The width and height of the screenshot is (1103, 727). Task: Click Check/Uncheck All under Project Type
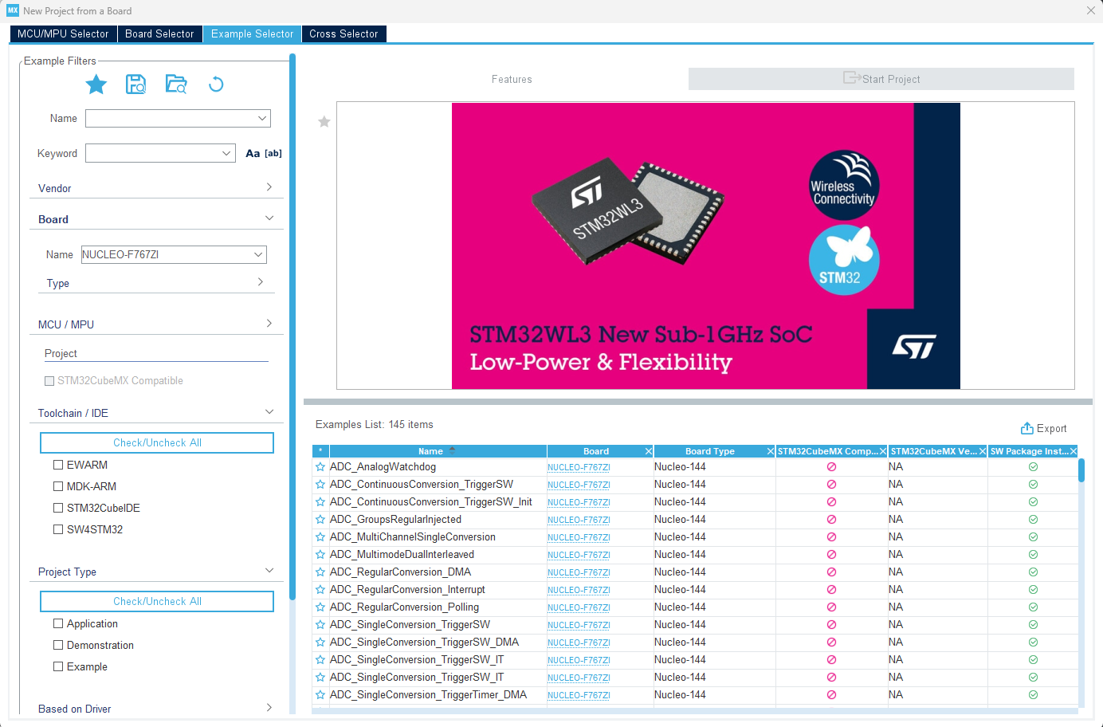157,601
